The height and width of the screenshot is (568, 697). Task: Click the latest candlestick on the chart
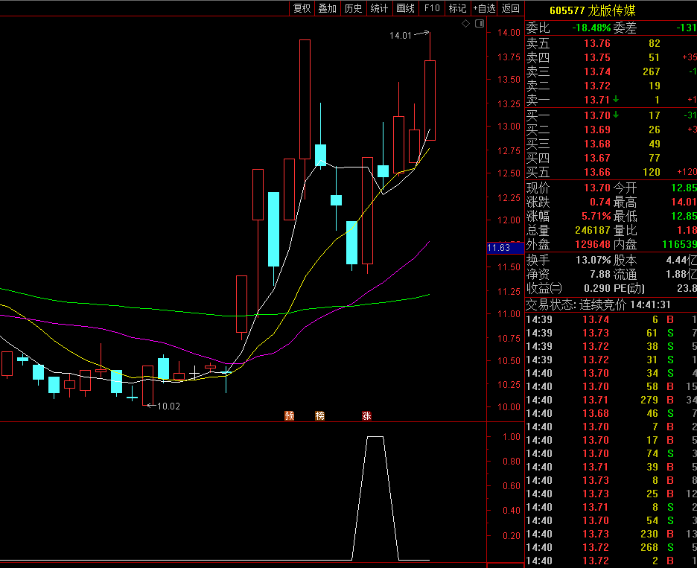(x=430, y=100)
